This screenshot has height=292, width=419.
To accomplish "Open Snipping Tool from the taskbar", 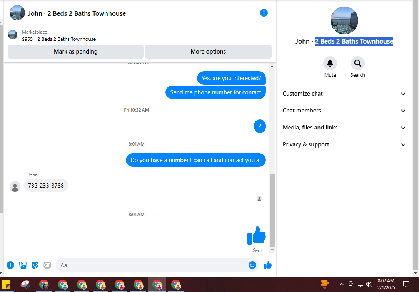I will tap(25, 284).
